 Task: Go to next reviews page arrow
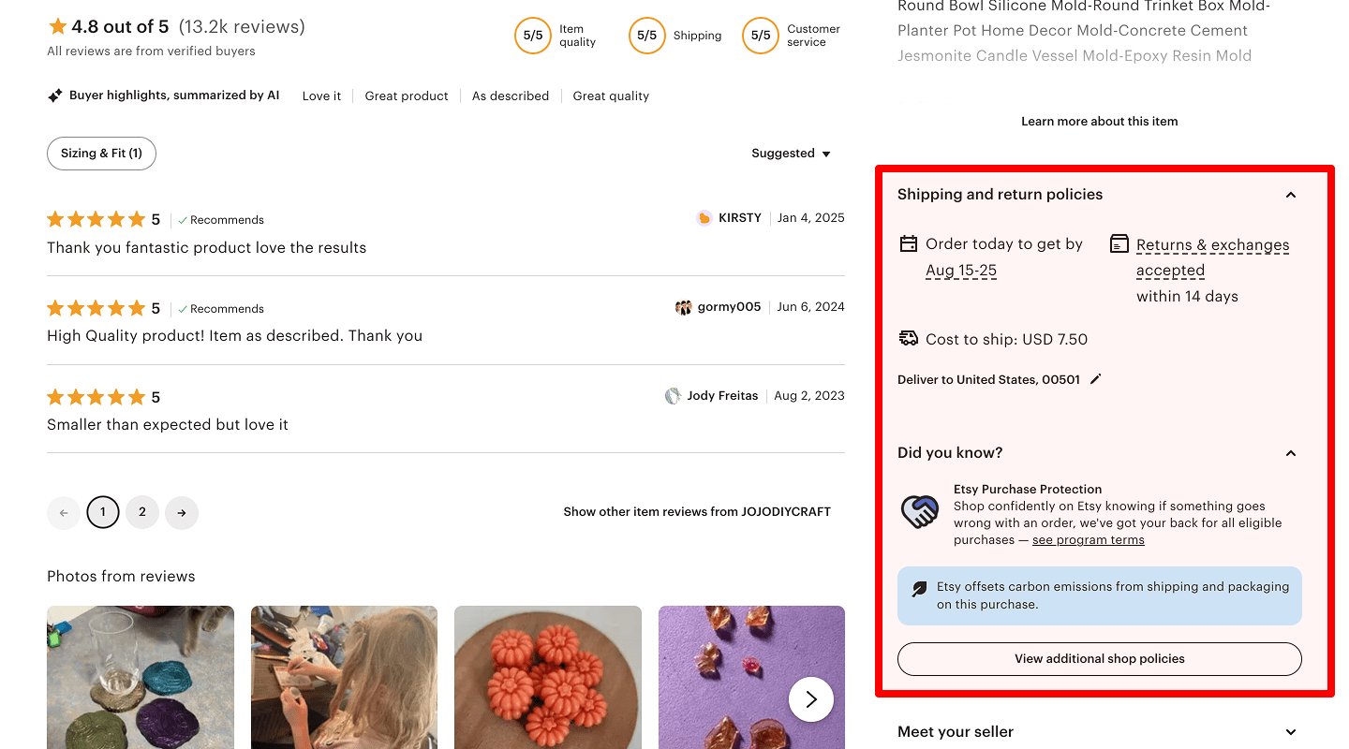[181, 512]
